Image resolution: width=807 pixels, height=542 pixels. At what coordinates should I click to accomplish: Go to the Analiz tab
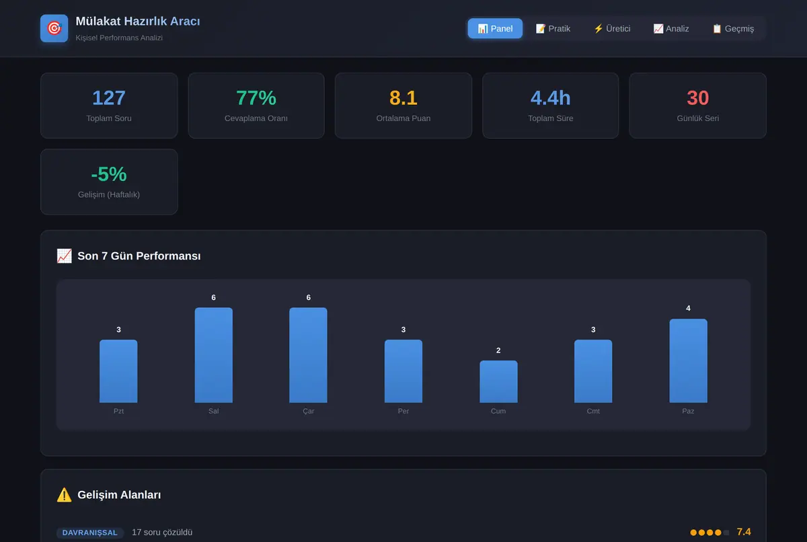(x=671, y=28)
